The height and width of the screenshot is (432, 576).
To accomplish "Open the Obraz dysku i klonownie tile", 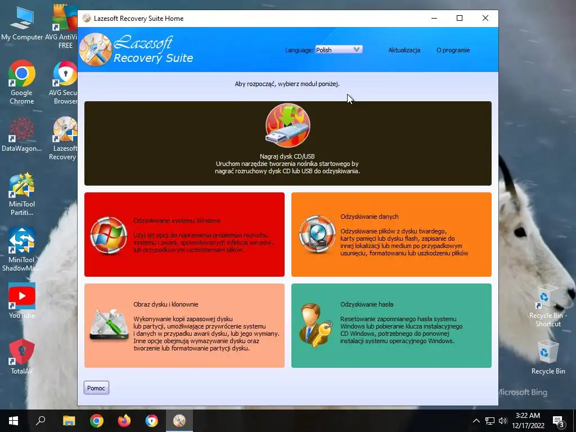I will point(184,326).
